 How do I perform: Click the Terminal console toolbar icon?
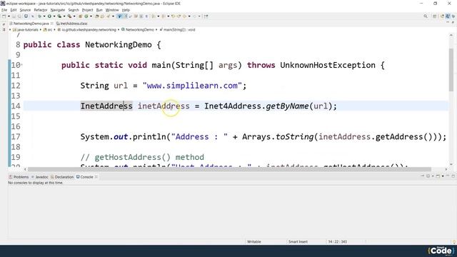tap(26, 16)
